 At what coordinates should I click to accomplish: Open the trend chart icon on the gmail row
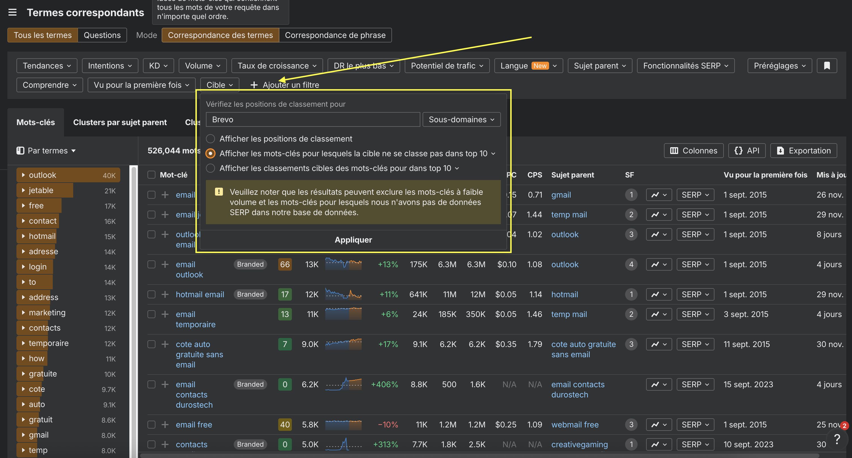tap(659, 194)
